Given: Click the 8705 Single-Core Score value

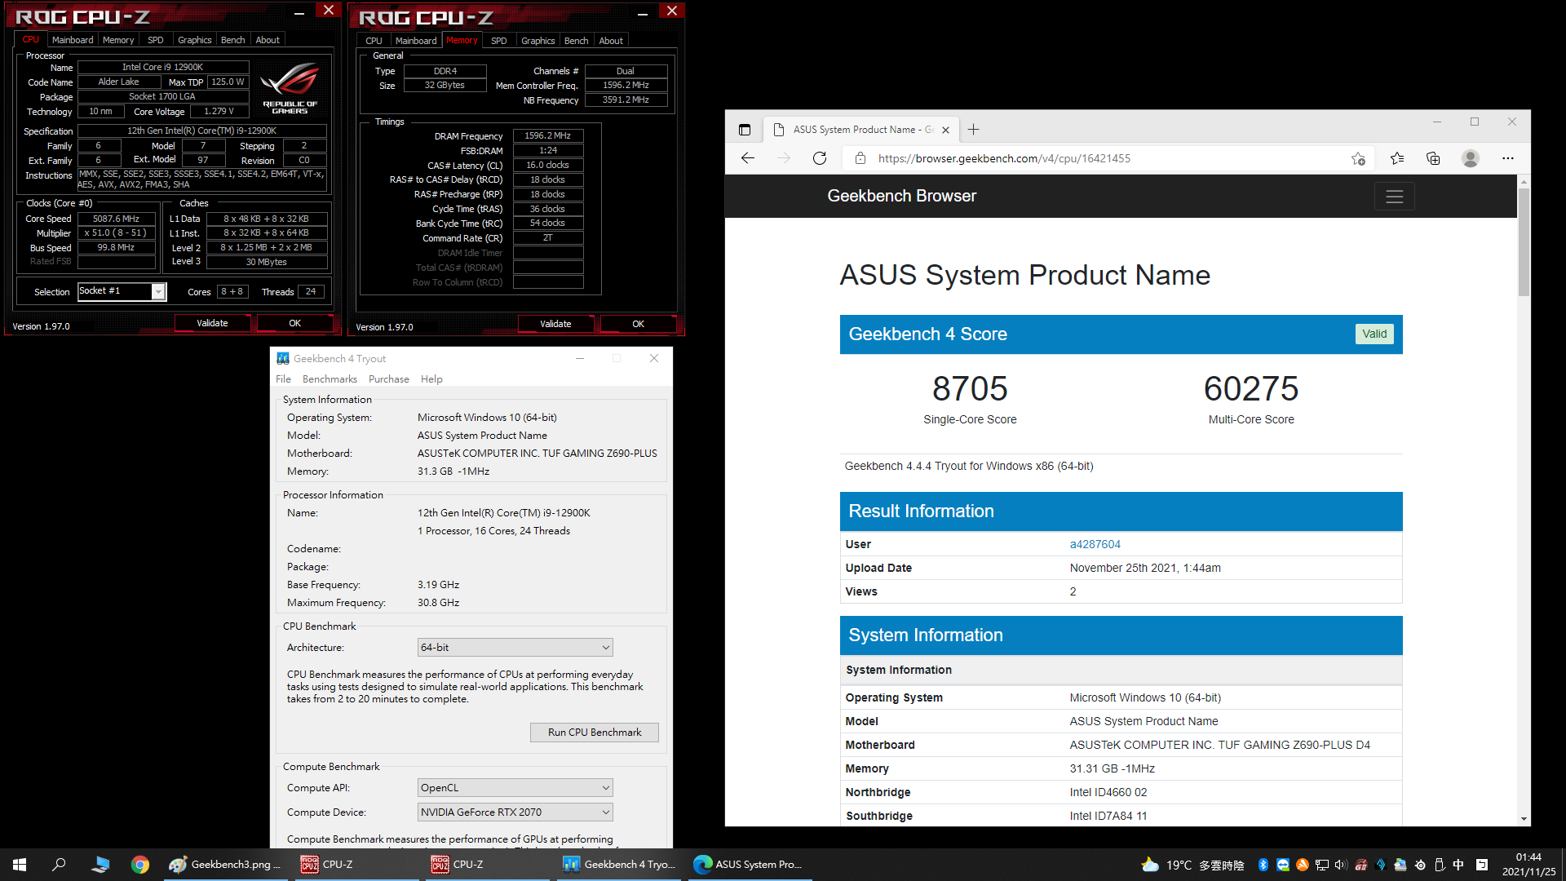Looking at the screenshot, I should pos(970,388).
